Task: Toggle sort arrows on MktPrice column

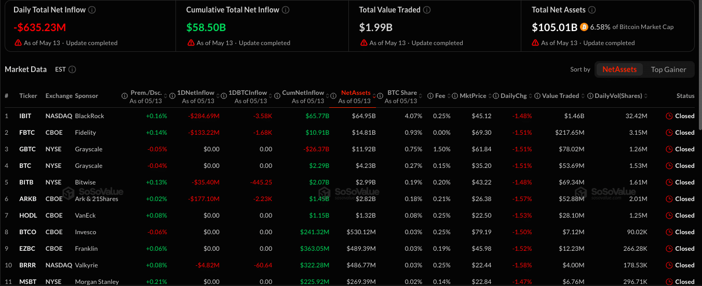Action: pyautogui.click(x=490, y=96)
